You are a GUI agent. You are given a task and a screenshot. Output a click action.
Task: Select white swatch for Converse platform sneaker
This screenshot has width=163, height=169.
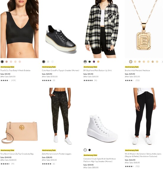pyautogui.click(x=85, y=150)
